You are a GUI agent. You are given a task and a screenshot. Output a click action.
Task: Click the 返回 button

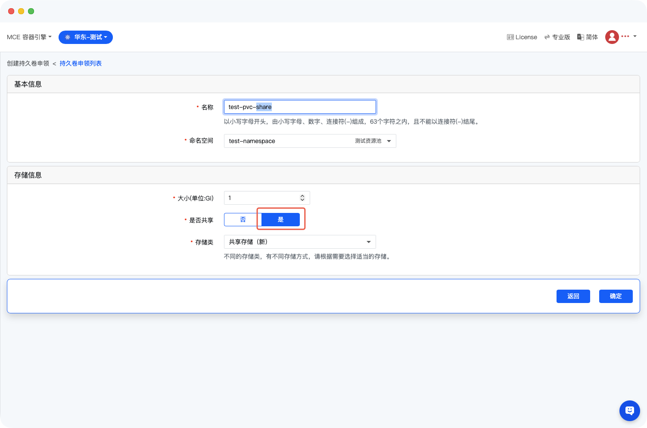573,296
